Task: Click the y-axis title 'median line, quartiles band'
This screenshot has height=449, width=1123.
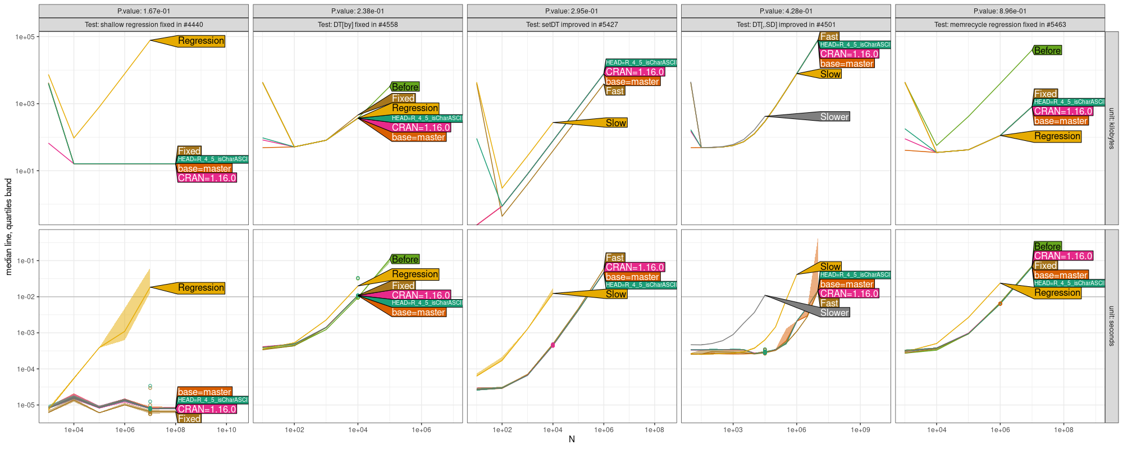Action: [8, 227]
